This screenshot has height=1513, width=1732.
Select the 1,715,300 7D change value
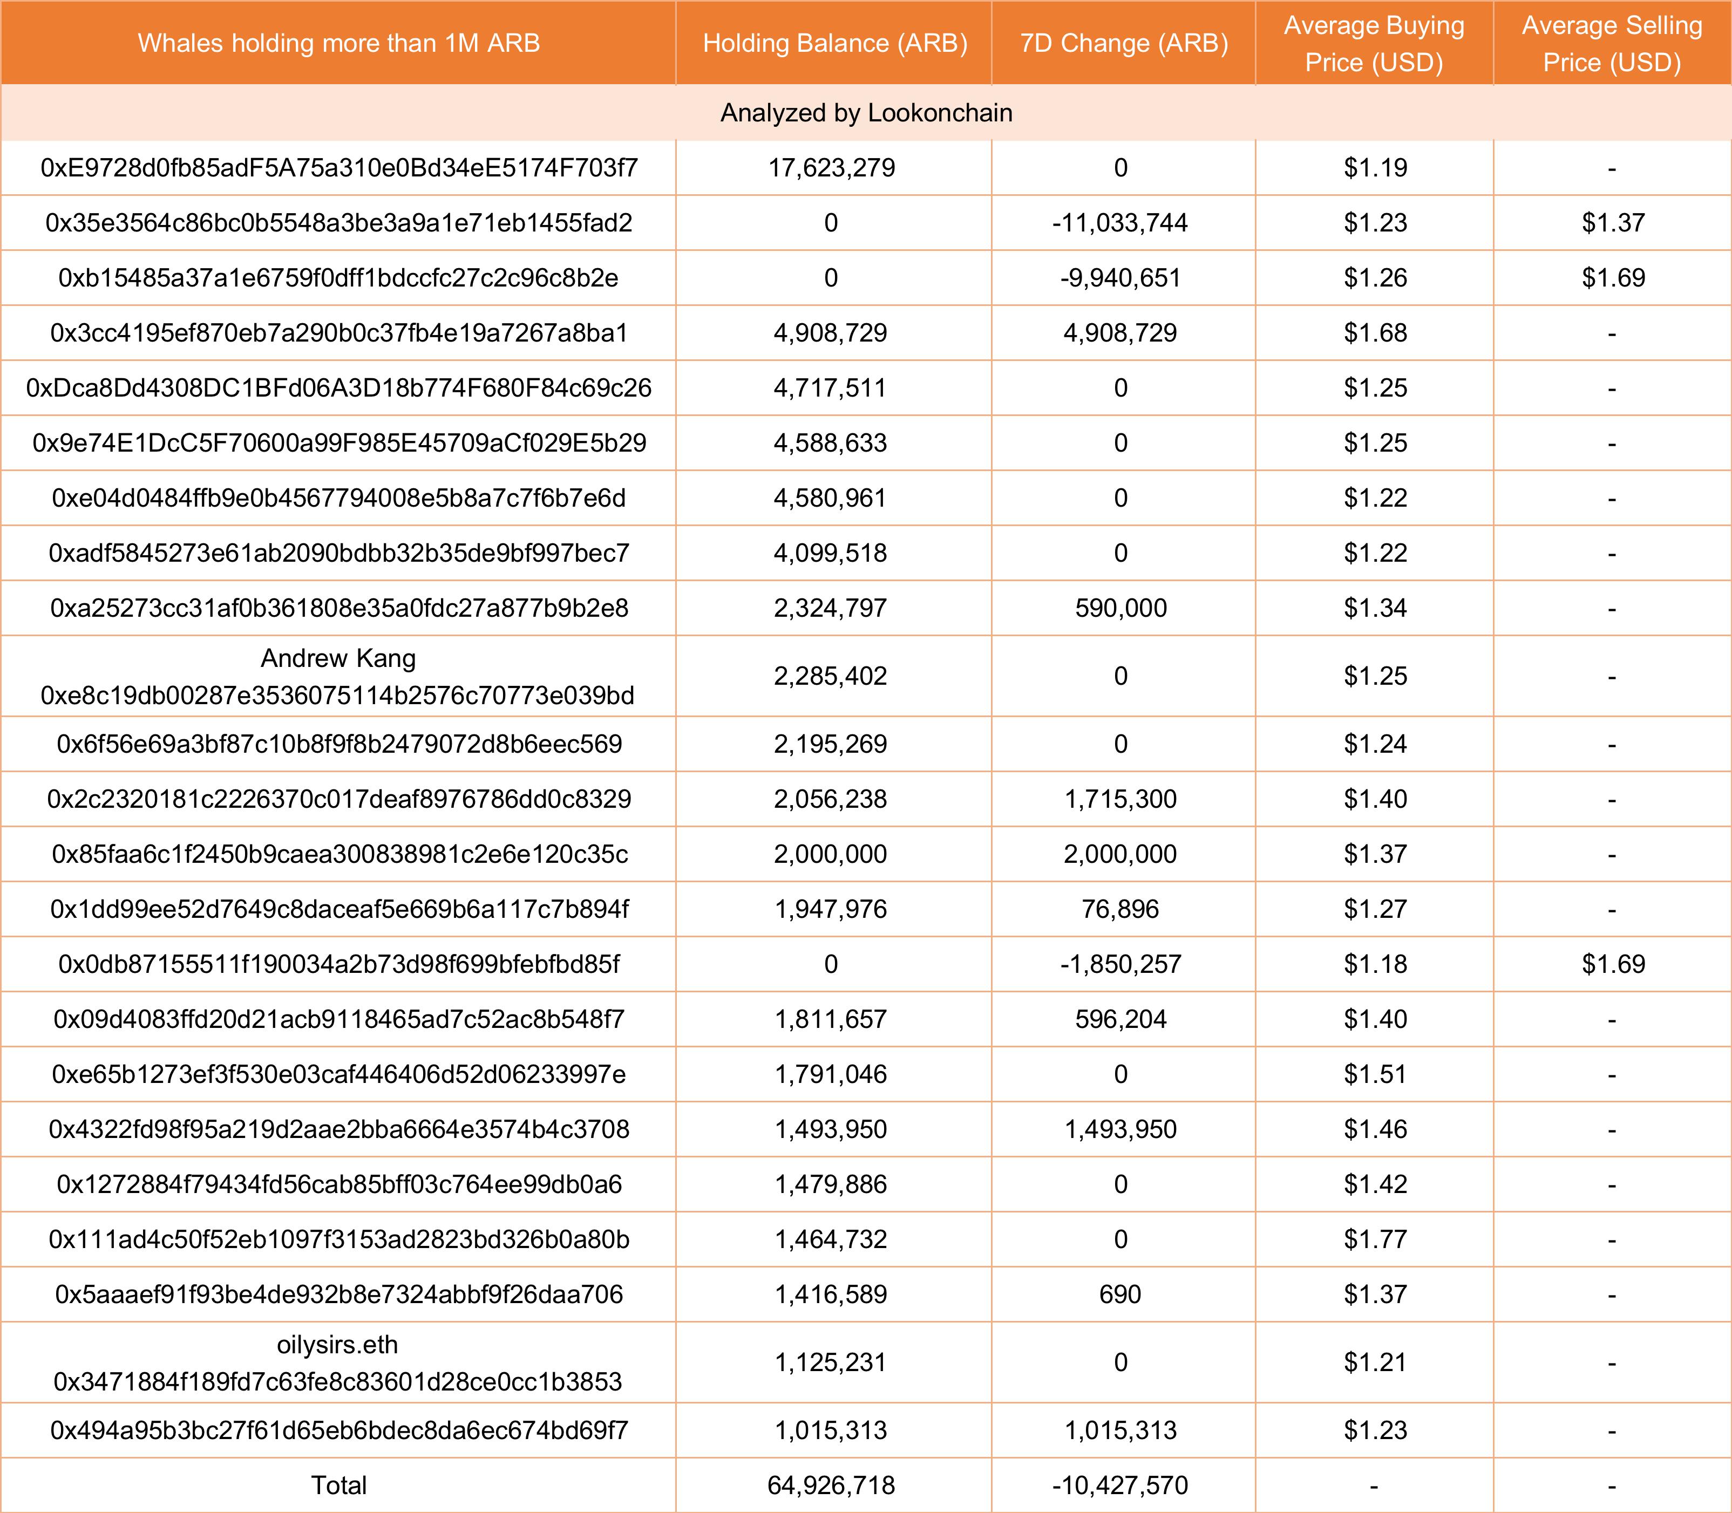click(x=1120, y=799)
